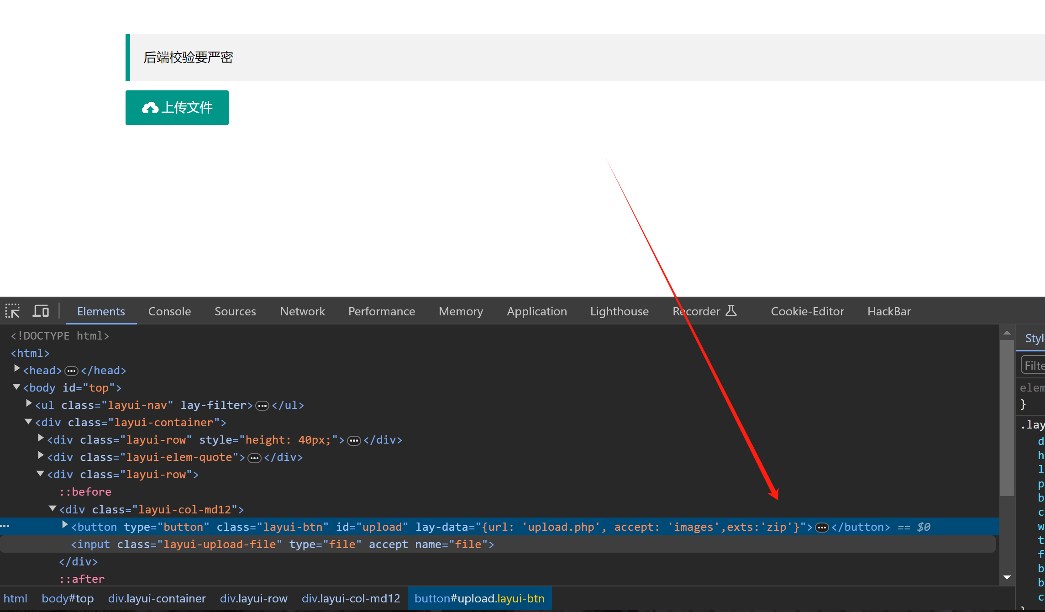Click div.layui-container breadcrumb
The height and width of the screenshot is (612, 1045).
(157, 598)
